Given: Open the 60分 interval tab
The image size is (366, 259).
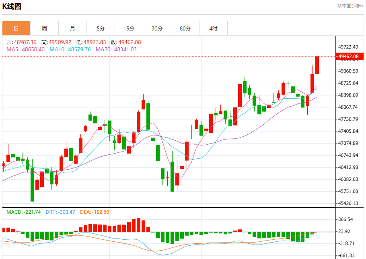Looking at the screenshot, I should click(x=185, y=28).
